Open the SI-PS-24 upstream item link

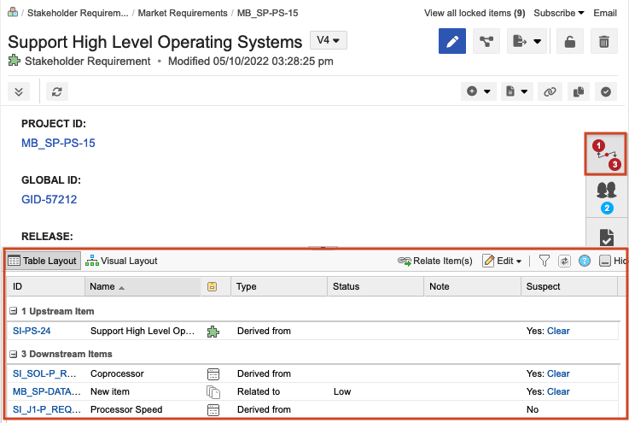tap(32, 331)
